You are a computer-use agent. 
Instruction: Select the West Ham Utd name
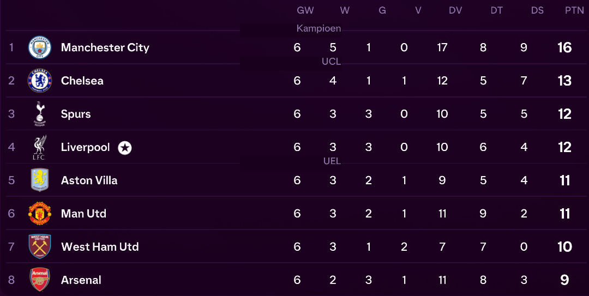(x=100, y=247)
